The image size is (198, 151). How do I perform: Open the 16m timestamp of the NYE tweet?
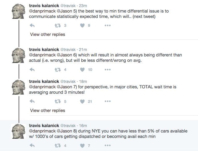point(83,126)
